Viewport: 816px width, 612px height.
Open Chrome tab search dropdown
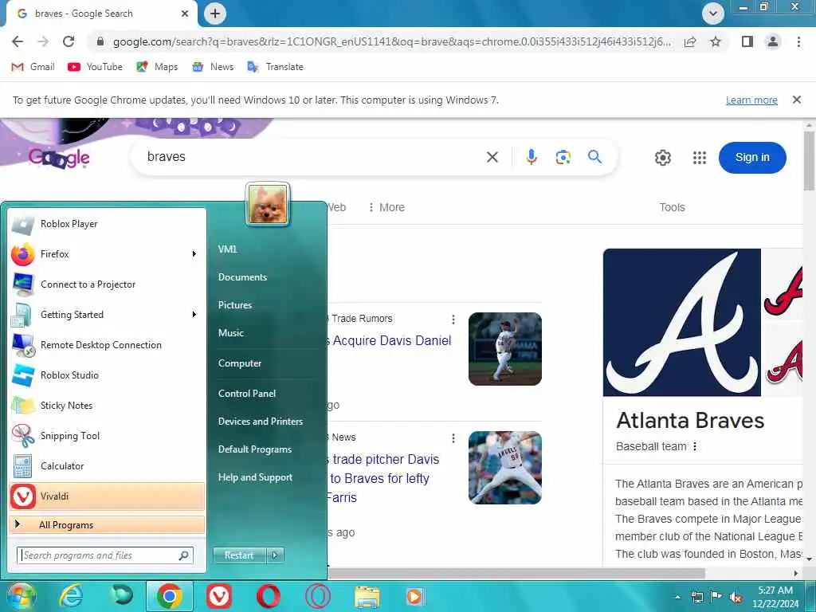point(713,14)
